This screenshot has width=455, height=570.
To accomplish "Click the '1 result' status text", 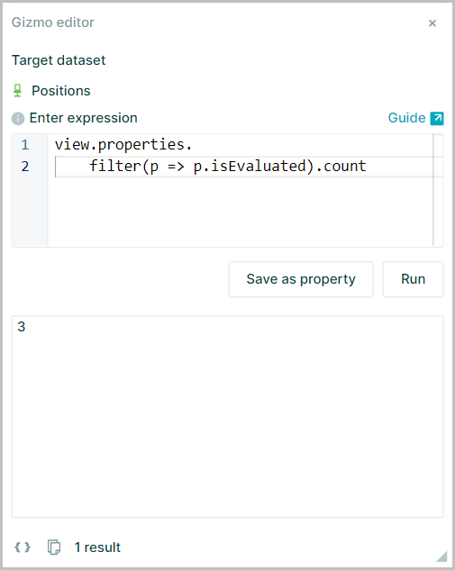I will [x=97, y=547].
